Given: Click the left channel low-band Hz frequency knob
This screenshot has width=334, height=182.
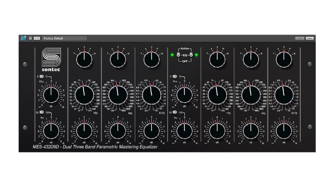Looking at the screenshot, I should 84,94.
